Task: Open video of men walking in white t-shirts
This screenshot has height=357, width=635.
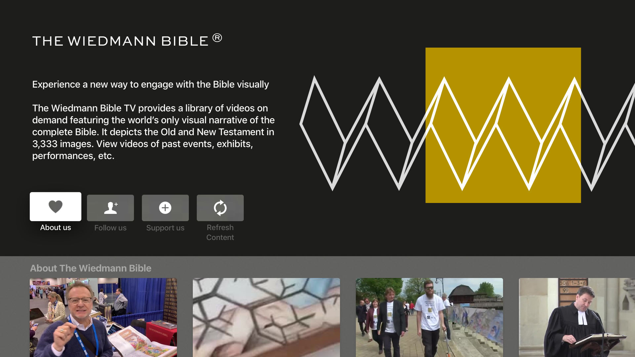Action: (x=429, y=317)
